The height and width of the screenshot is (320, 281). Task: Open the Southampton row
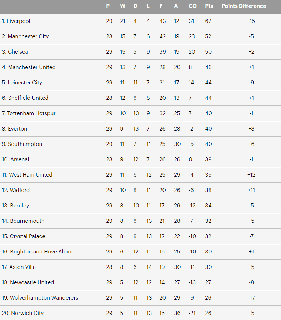point(140,144)
